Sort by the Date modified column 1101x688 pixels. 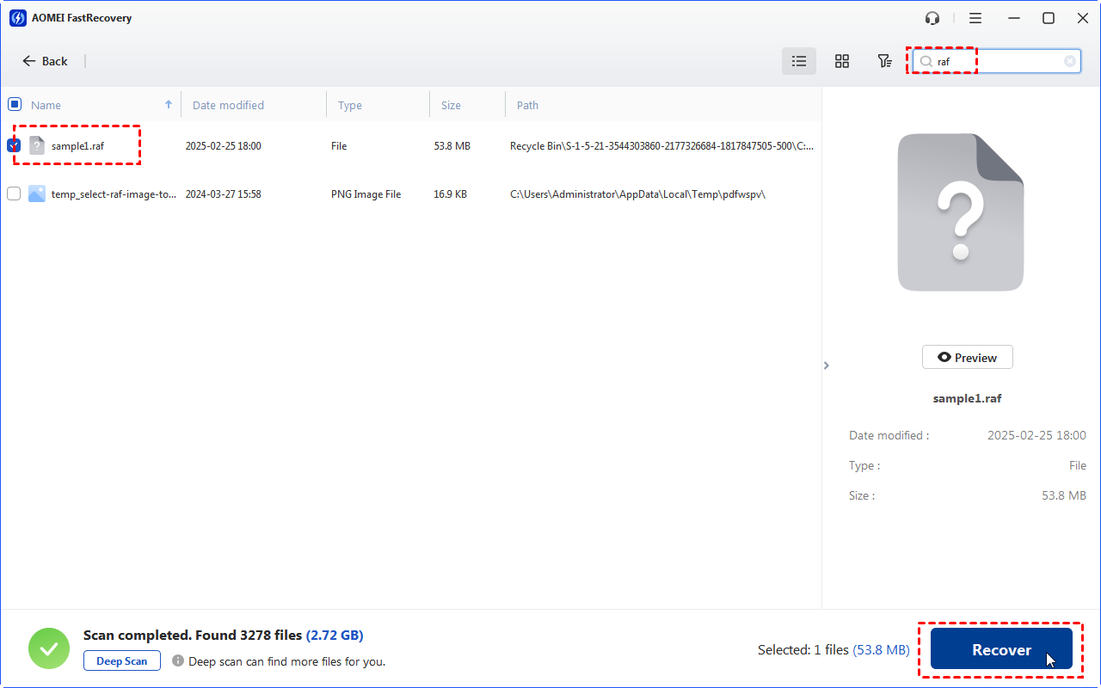(228, 105)
